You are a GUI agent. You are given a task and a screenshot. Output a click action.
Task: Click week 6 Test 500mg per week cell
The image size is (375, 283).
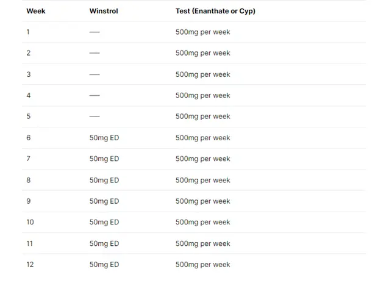click(202, 138)
